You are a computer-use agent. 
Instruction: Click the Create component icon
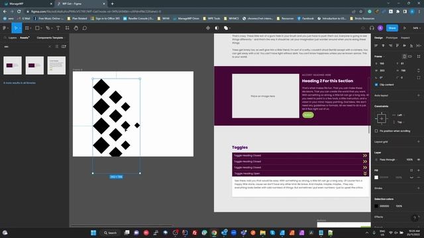pos(208,28)
